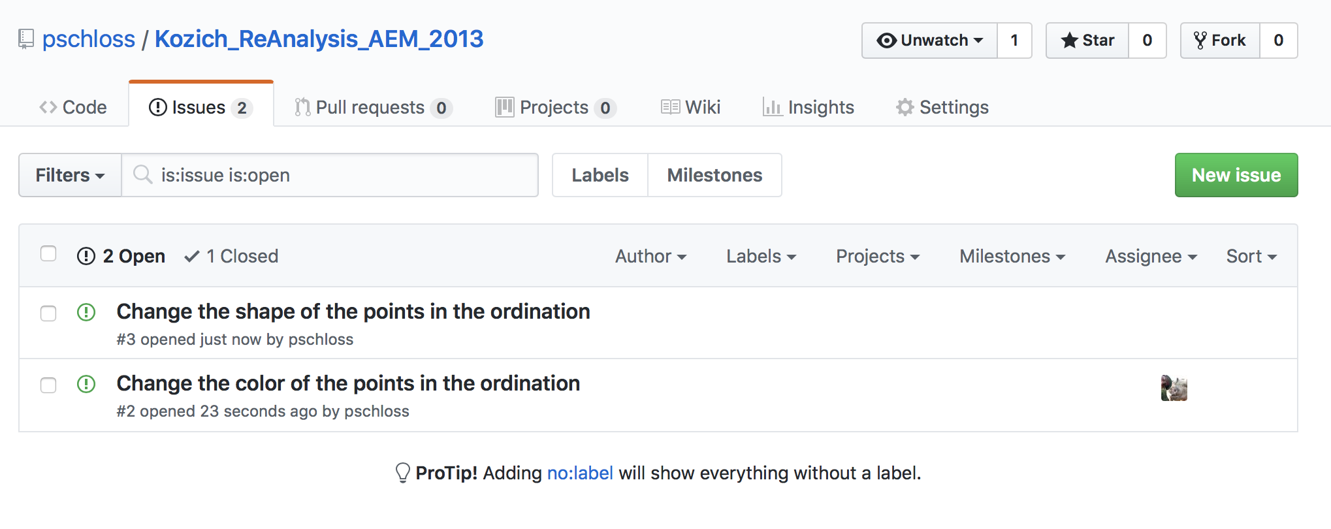Star this repository

point(1087,40)
